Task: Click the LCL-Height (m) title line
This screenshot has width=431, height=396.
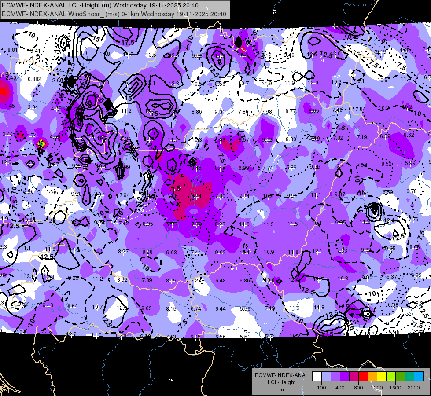Action: point(100,5)
